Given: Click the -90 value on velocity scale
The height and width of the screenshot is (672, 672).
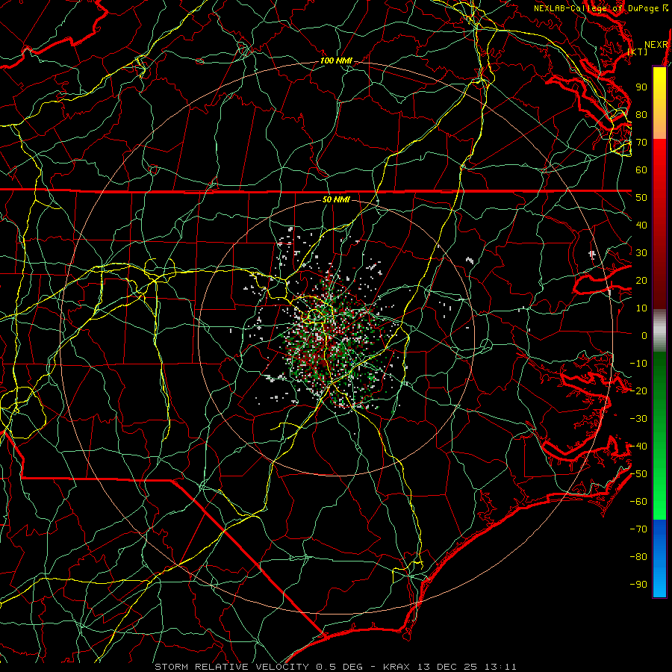Looking at the screenshot, I should click(638, 585).
